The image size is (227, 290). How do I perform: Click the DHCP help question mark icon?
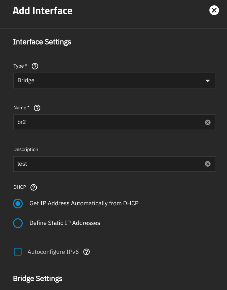pyautogui.click(x=34, y=187)
